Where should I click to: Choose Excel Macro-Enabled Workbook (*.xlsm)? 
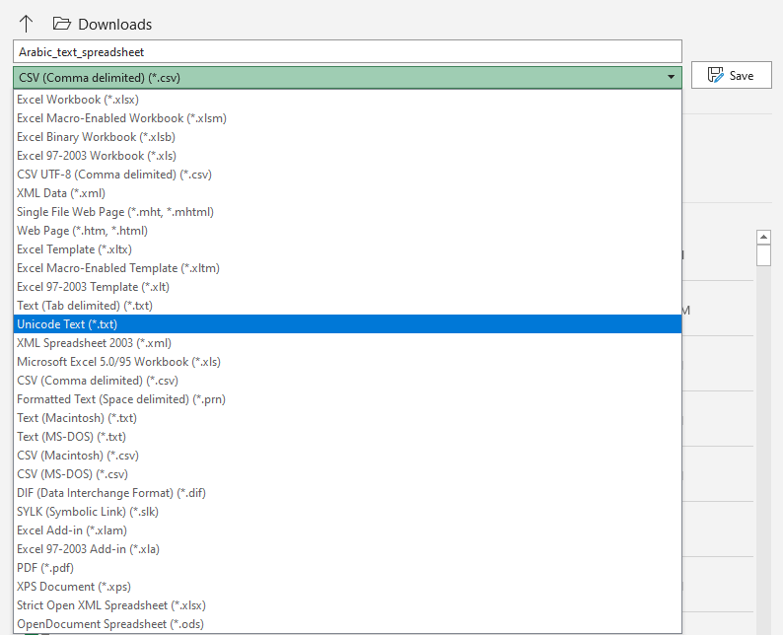coord(347,118)
